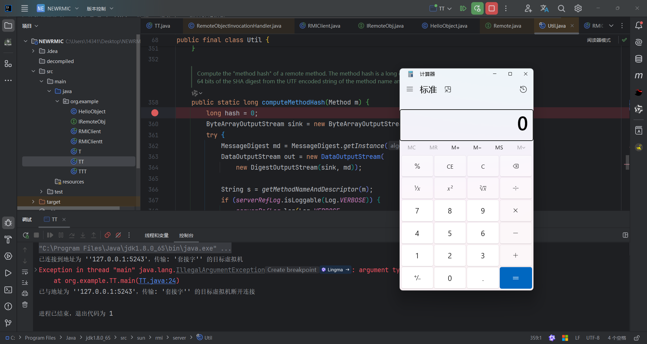Click the Lingma button in console
The height and width of the screenshot is (344, 647).
[x=336, y=270]
